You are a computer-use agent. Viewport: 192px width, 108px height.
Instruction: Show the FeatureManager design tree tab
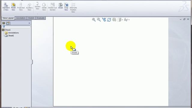tap(4, 23)
